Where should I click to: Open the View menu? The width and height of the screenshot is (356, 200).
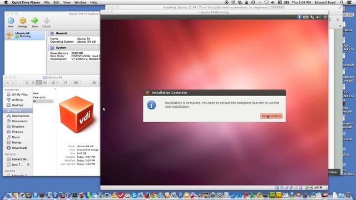(x=67, y=2)
